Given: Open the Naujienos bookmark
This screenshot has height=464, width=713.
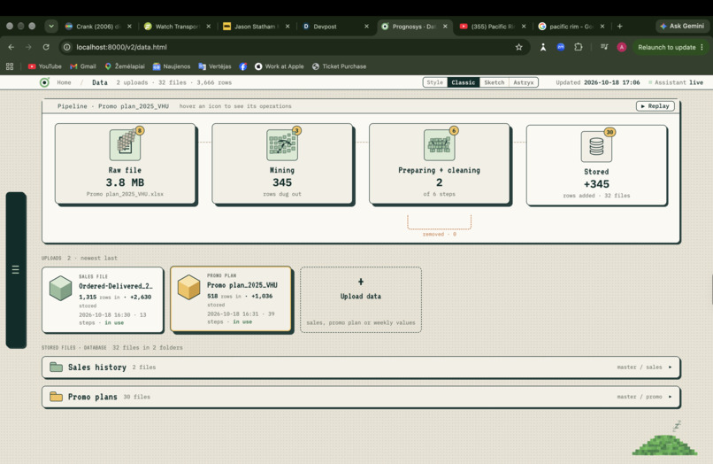Looking at the screenshot, I should pyautogui.click(x=172, y=66).
